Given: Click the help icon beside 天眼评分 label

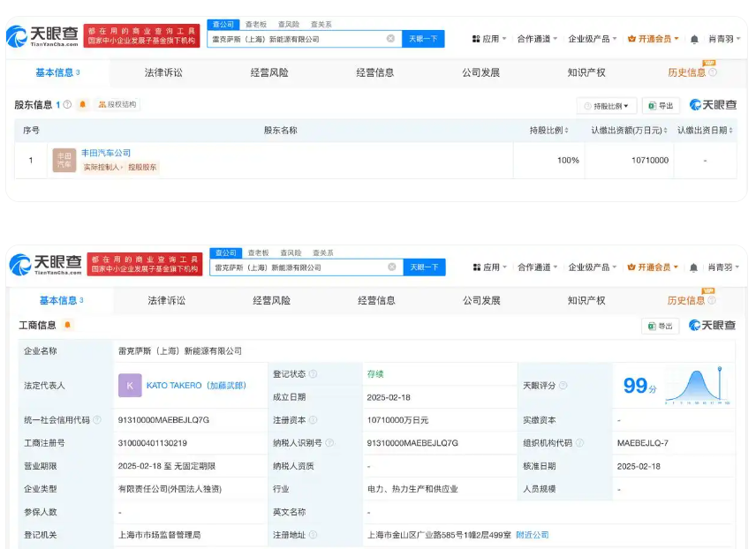Looking at the screenshot, I should click(x=563, y=386).
